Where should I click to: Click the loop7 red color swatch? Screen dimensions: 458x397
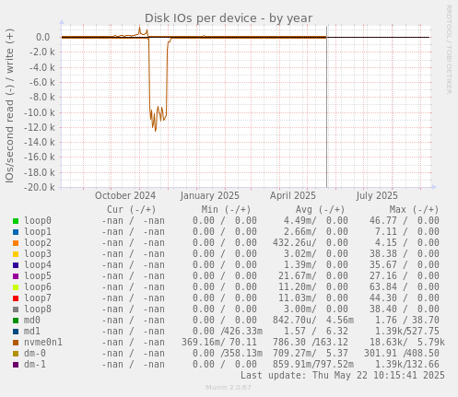(x=16, y=298)
